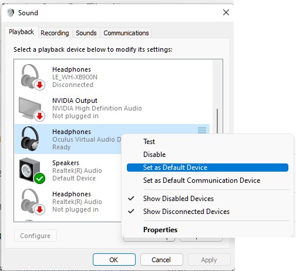
Task: Open the Recording tab
Action: point(55,33)
